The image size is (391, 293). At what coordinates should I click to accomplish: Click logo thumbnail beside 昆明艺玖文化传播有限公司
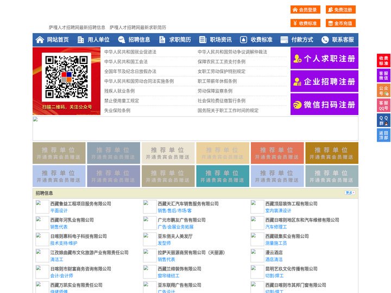click(x=257, y=272)
